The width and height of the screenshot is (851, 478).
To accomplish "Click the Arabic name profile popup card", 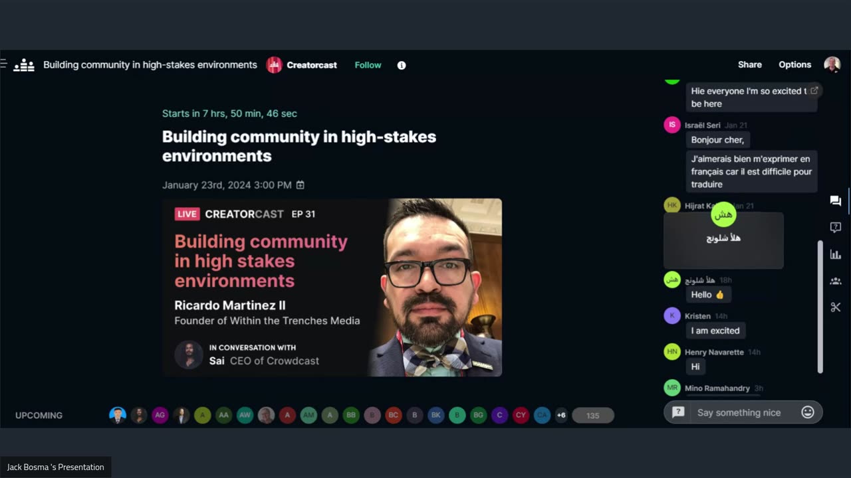I will pyautogui.click(x=723, y=240).
